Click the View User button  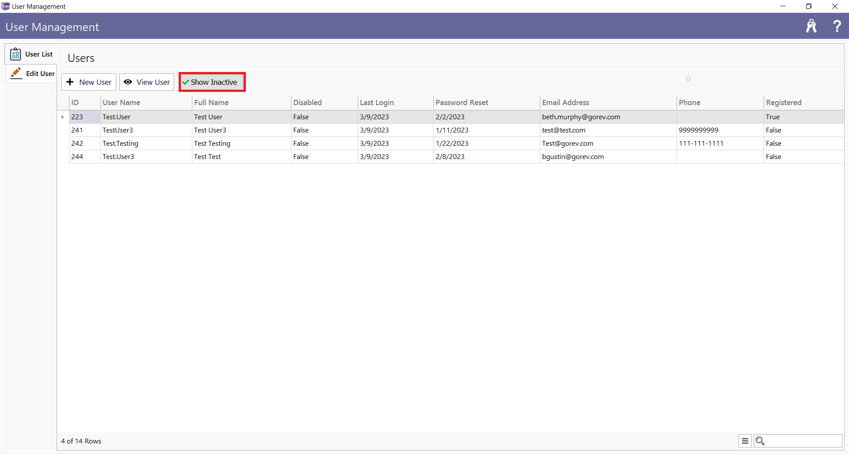147,82
